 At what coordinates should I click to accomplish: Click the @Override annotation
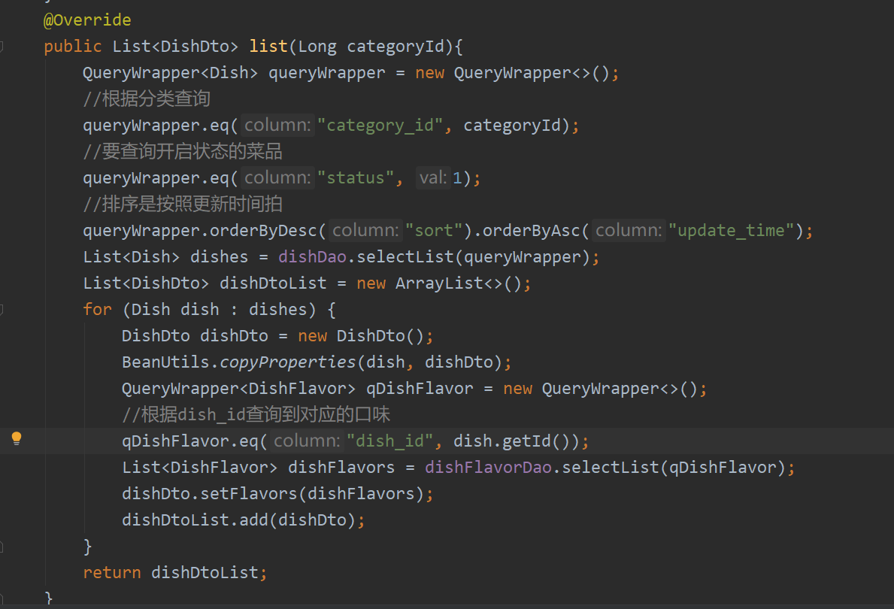pyautogui.click(x=87, y=20)
